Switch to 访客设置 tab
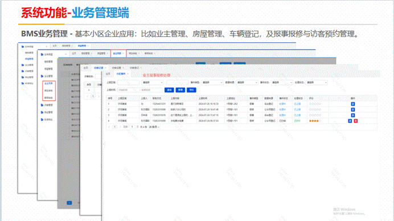 116,68
